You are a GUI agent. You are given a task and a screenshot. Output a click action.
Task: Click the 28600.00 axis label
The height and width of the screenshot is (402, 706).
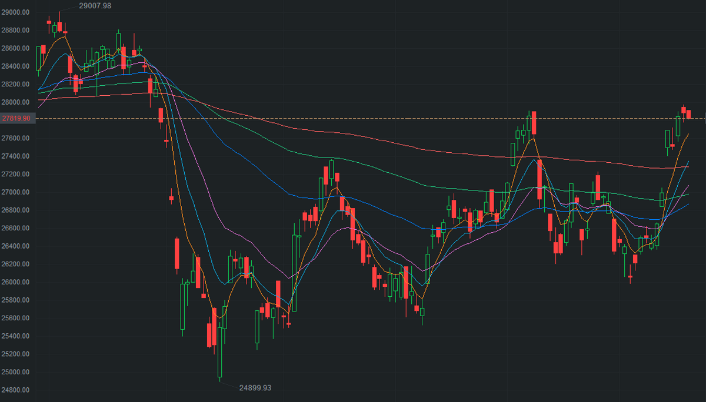coord(16,48)
